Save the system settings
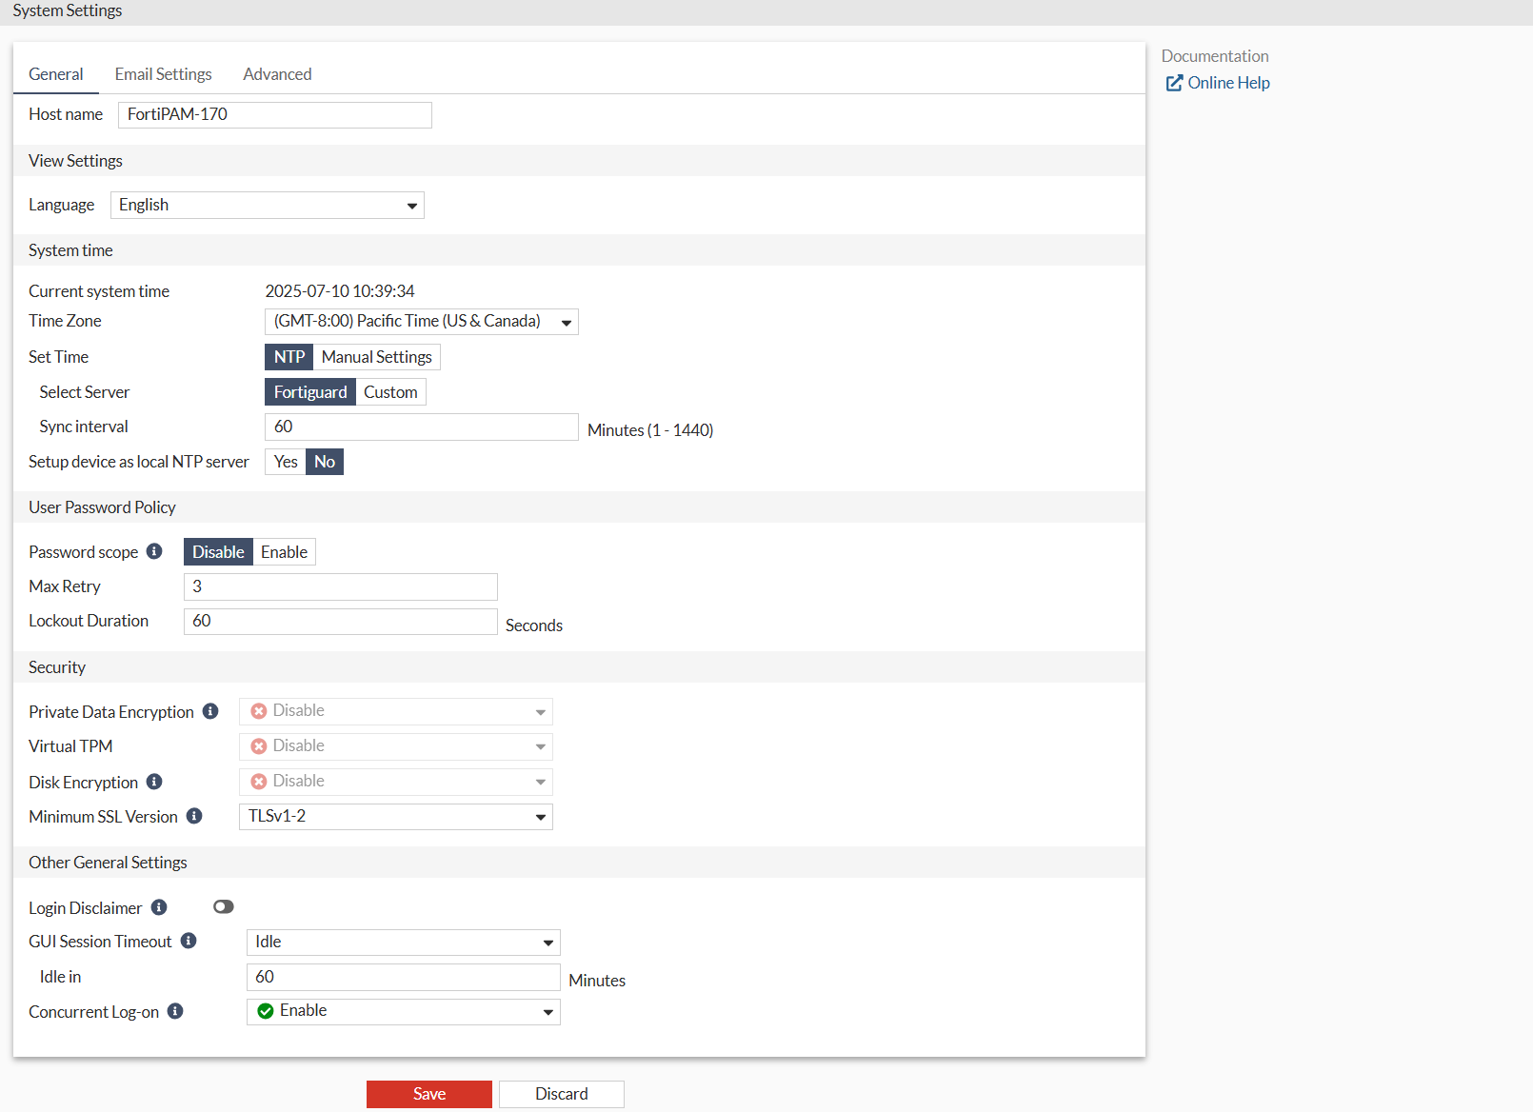 (x=428, y=1094)
